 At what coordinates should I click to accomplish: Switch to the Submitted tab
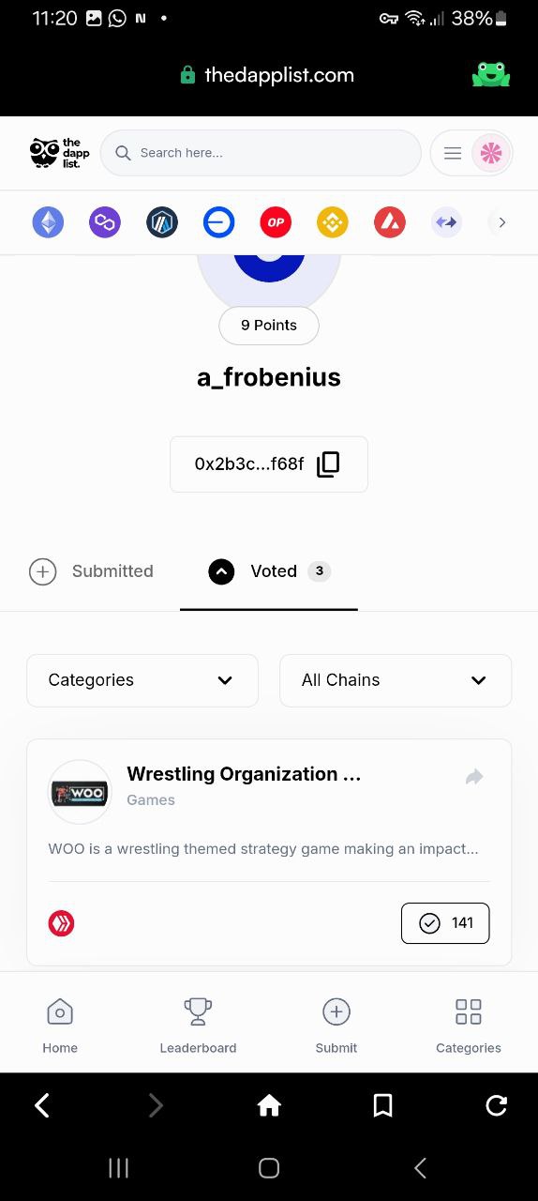(92, 571)
